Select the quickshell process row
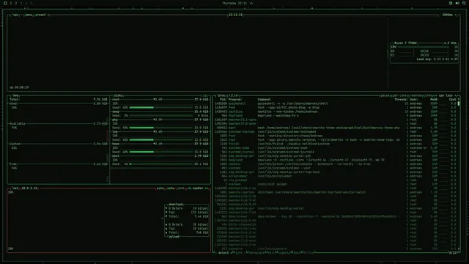 336,103
